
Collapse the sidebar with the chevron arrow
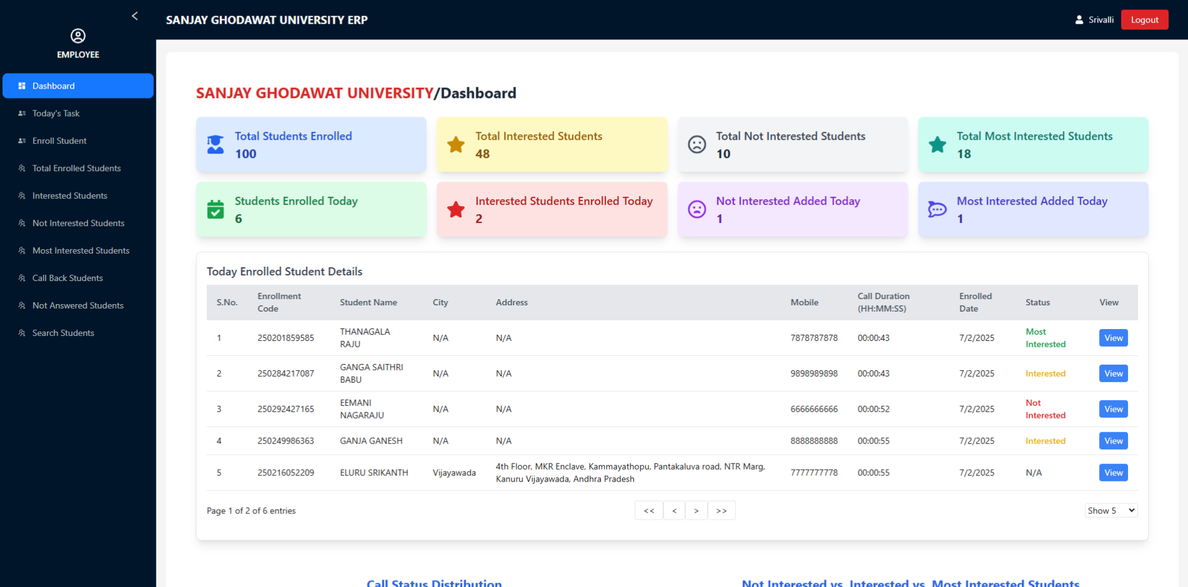(x=135, y=16)
